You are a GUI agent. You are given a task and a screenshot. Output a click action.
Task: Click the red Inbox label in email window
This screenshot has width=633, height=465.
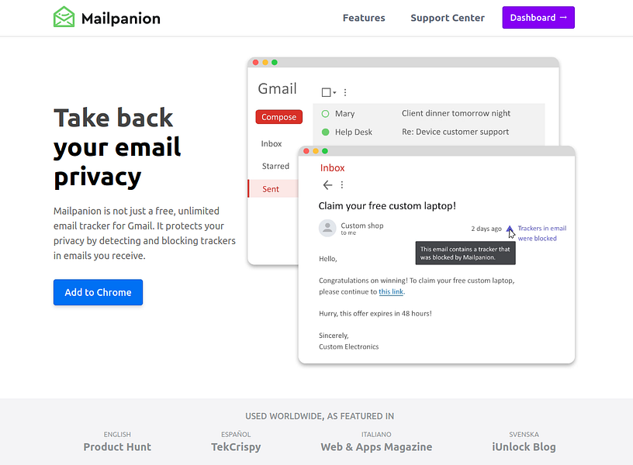[332, 167]
